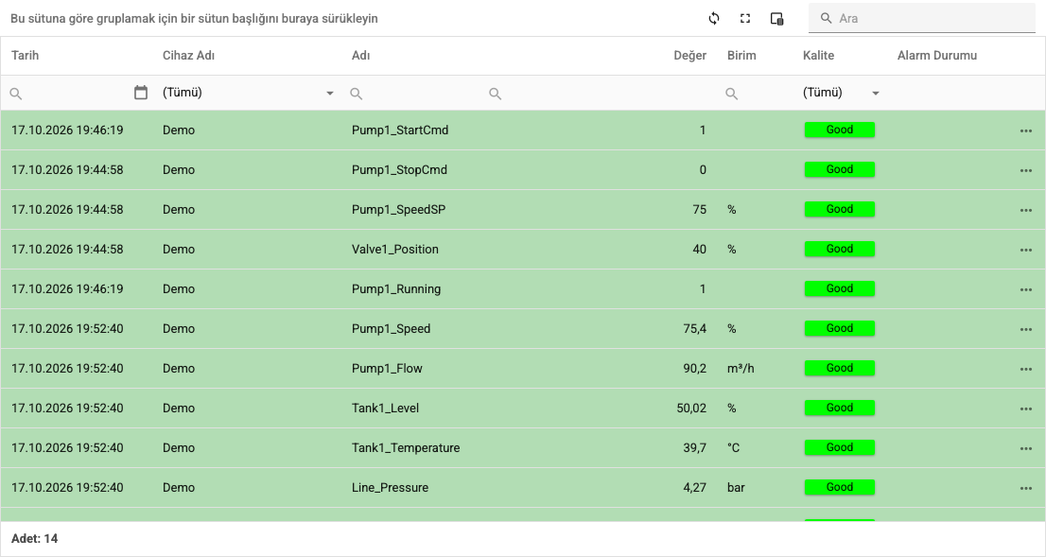Click the Good badge in the Tank1_Temperature row
This screenshot has height=557, width=1046.
tap(840, 447)
